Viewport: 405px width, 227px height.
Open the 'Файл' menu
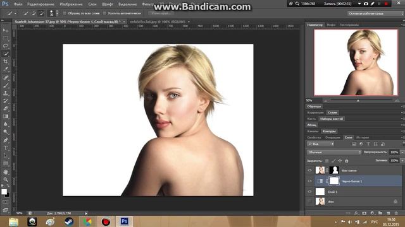(x=18, y=4)
